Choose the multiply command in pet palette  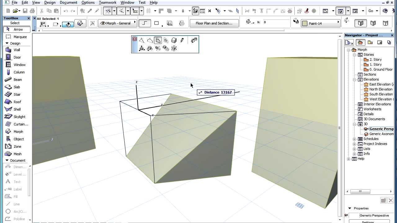coord(166,48)
